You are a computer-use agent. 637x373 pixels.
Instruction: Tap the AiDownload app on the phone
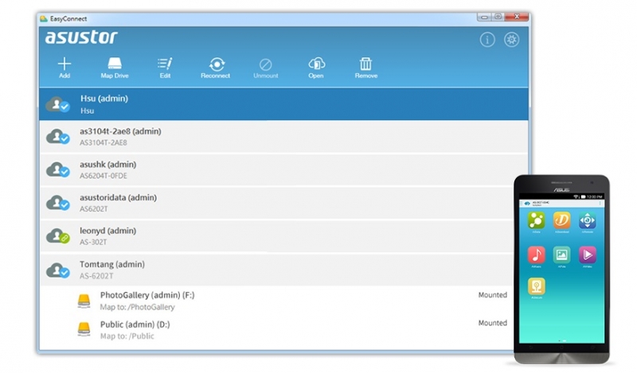(x=562, y=220)
